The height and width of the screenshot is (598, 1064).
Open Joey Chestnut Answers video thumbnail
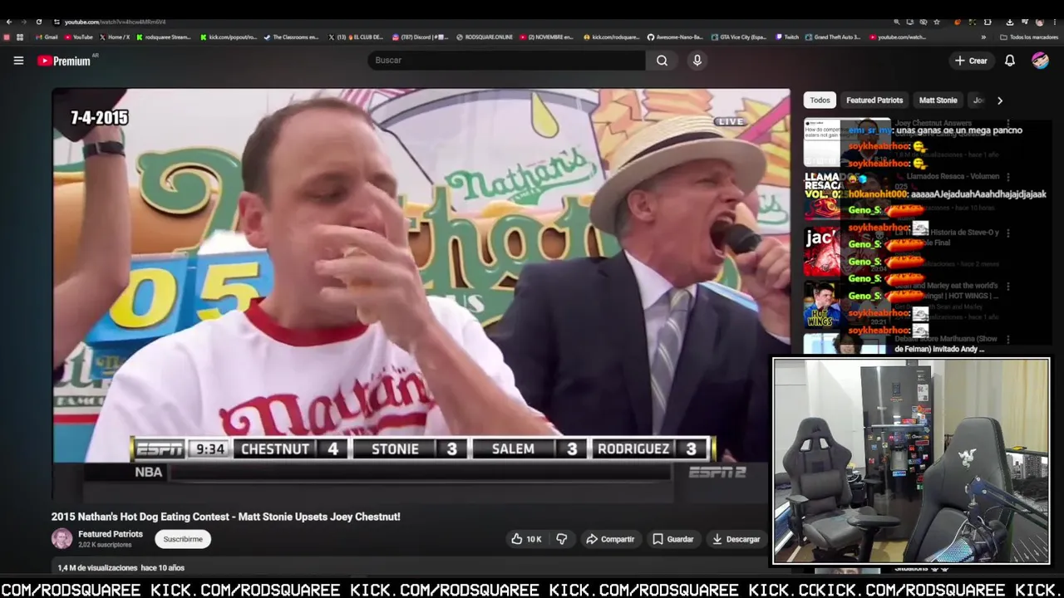(847, 143)
